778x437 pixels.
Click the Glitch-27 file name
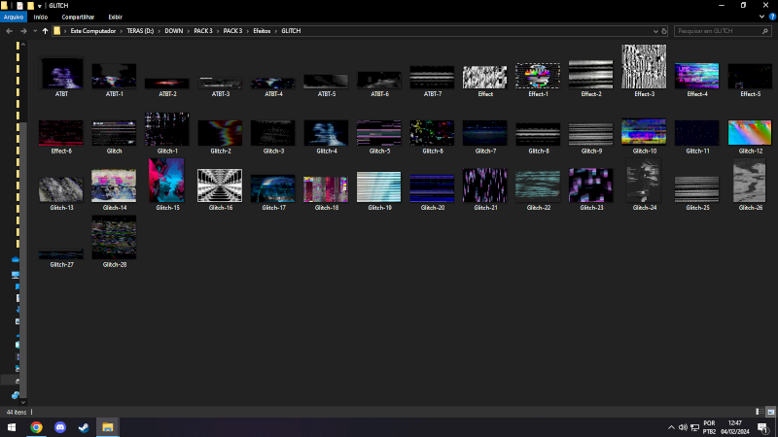point(61,264)
